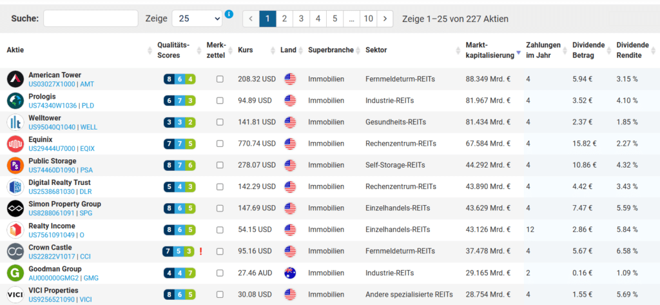Open American Tower link US03027X1000 | AMT
This screenshot has width=660, height=305.
(x=61, y=84)
